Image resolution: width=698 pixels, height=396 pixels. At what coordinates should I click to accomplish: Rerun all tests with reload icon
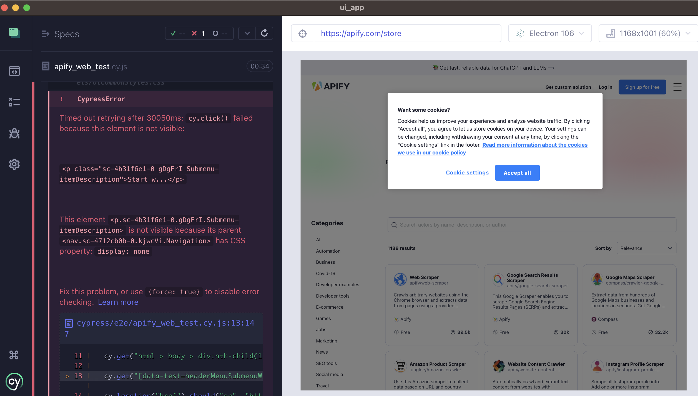tap(264, 33)
